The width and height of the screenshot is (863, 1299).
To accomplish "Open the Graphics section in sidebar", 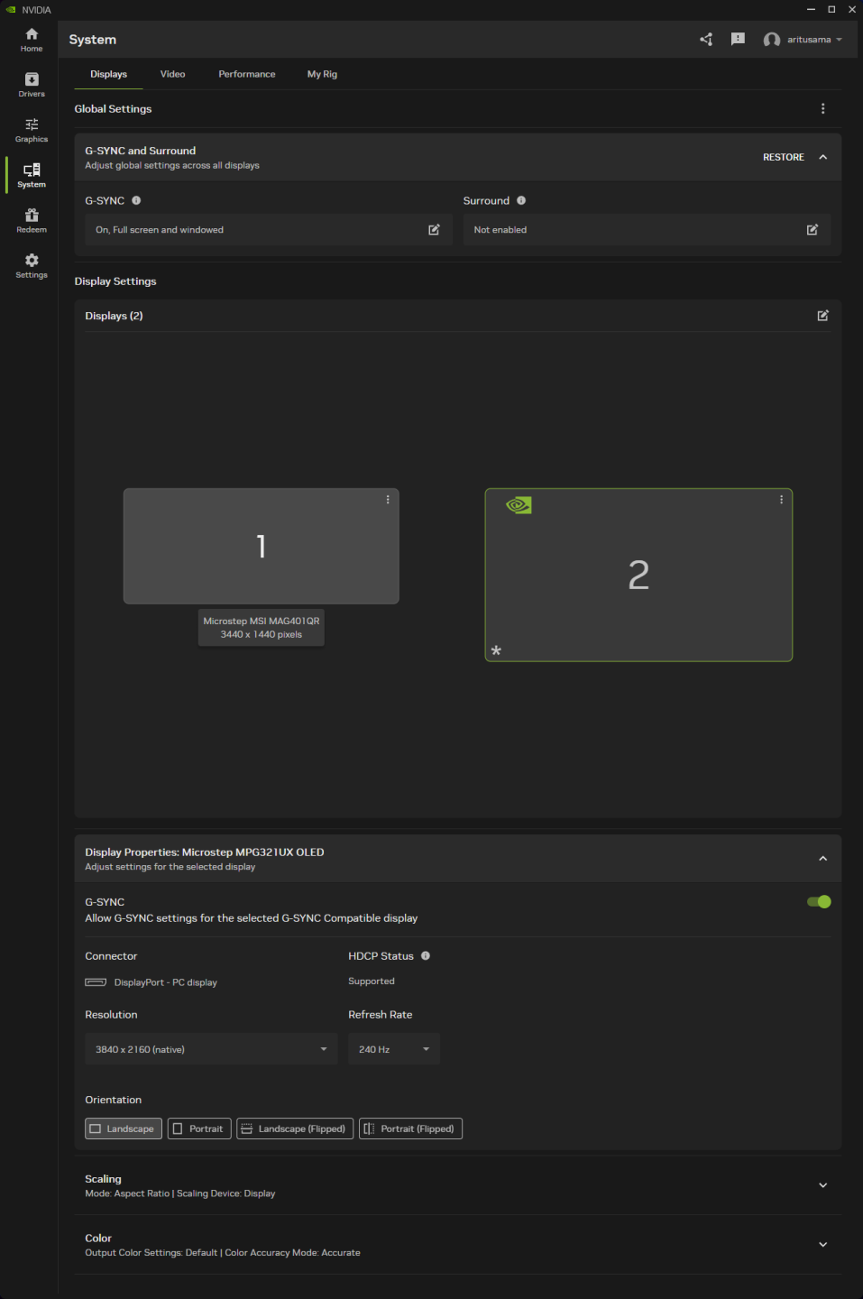I will click(x=32, y=130).
